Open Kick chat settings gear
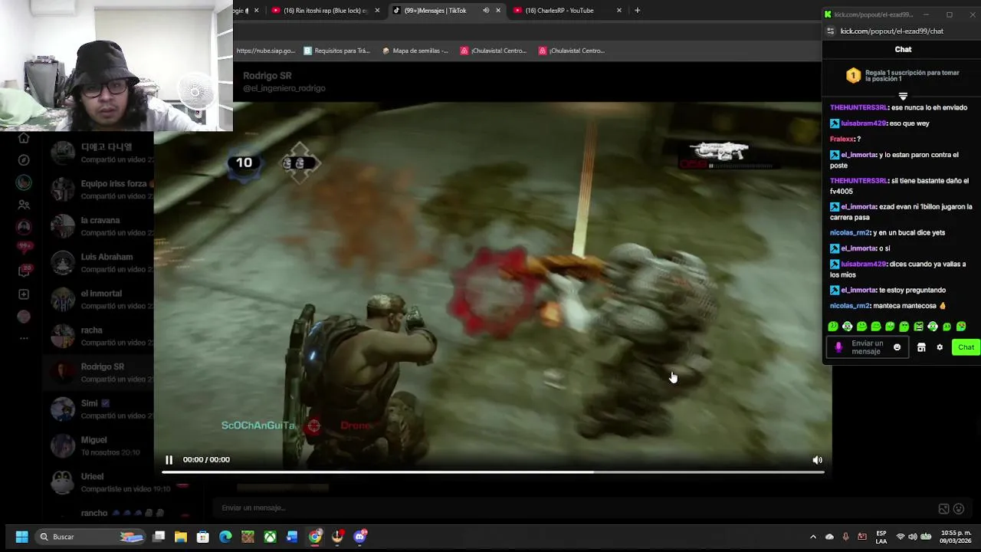Viewport: 981px width, 552px height. (x=940, y=347)
